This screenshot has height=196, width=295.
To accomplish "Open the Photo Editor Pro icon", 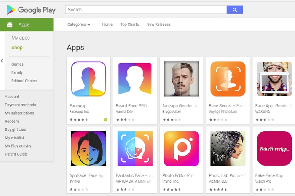I will click(x=181, y=149).
